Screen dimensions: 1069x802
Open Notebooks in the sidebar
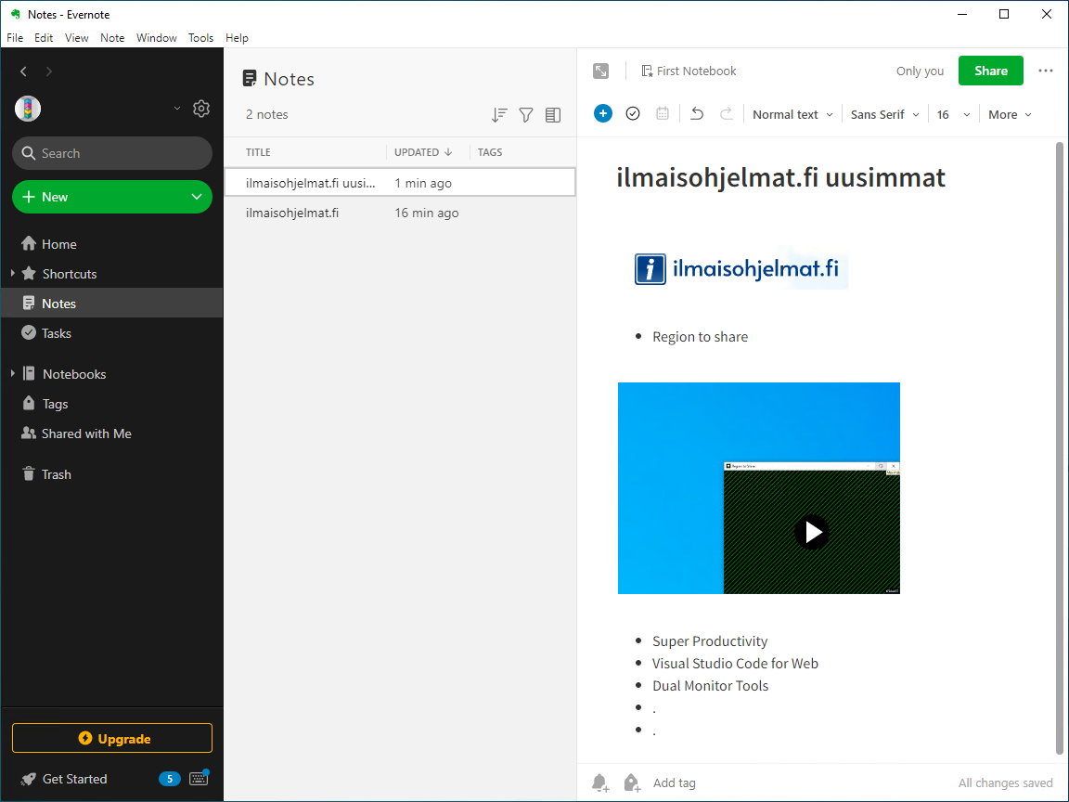click(x=74, y=374)
